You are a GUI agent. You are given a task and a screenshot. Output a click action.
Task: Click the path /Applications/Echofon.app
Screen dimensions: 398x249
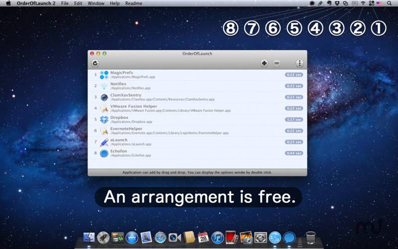tap(131, 155)
